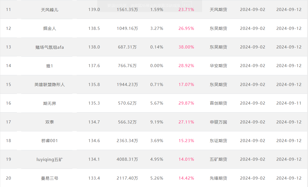Screen dimensions: 308x187
Task: Click 天风期货 broker in row 11
Action: [x=218, y=10]
